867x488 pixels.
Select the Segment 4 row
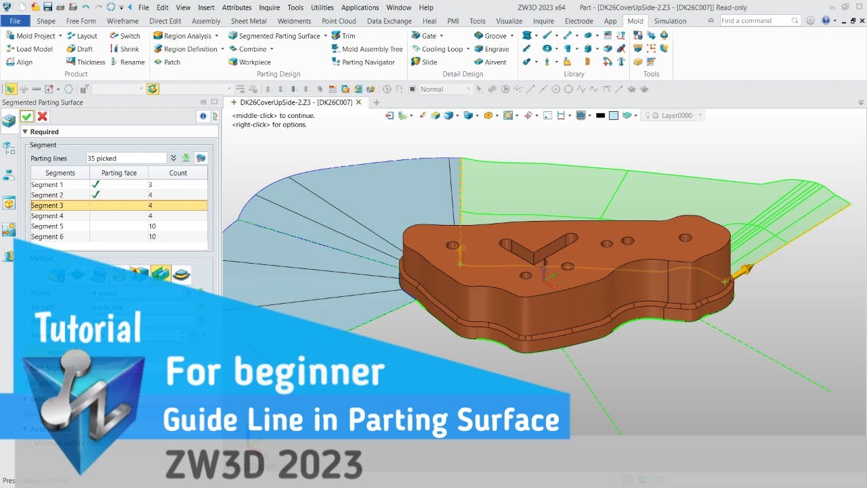(x=119, y=216)
